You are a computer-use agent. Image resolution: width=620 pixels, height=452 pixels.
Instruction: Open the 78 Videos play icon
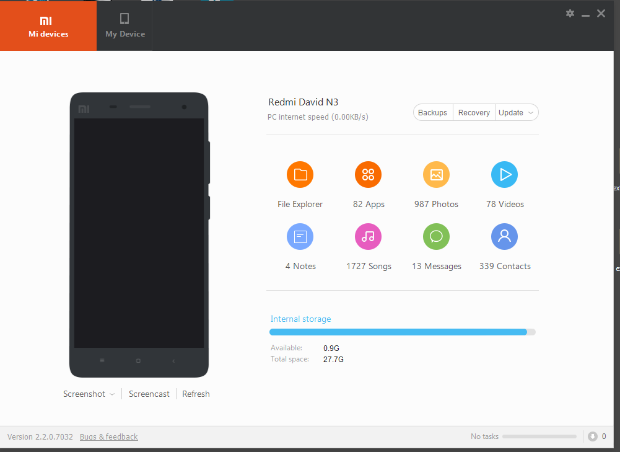coord(505,175)
